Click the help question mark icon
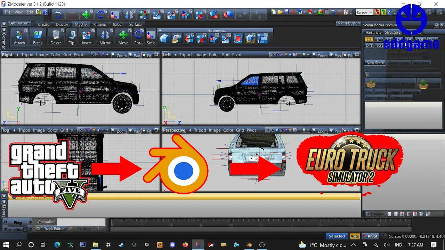 click(x=44, y=12)
